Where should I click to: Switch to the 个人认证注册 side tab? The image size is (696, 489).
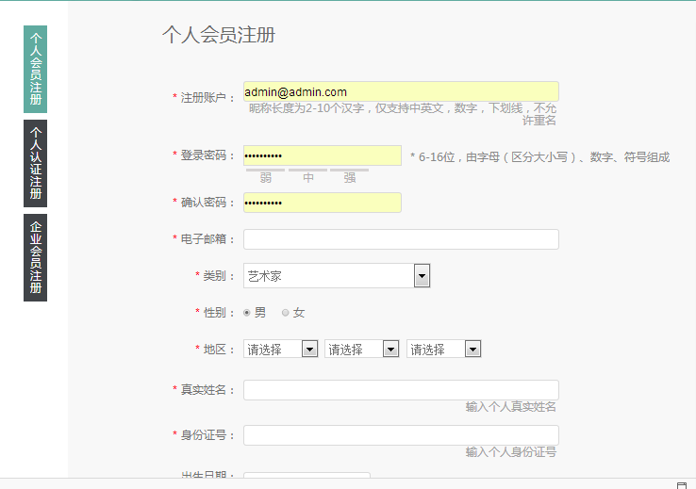[35, 163]
